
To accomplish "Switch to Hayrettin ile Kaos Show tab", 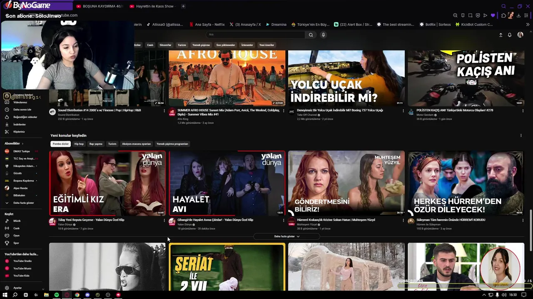I will [152, 6].
